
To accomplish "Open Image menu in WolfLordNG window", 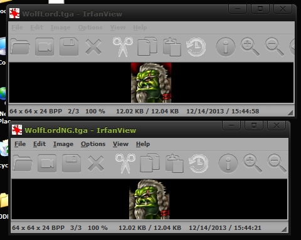I will [x=63, y=144].
